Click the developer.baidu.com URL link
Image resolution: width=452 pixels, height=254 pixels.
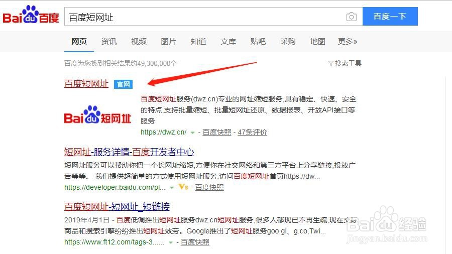click(115, 187)
